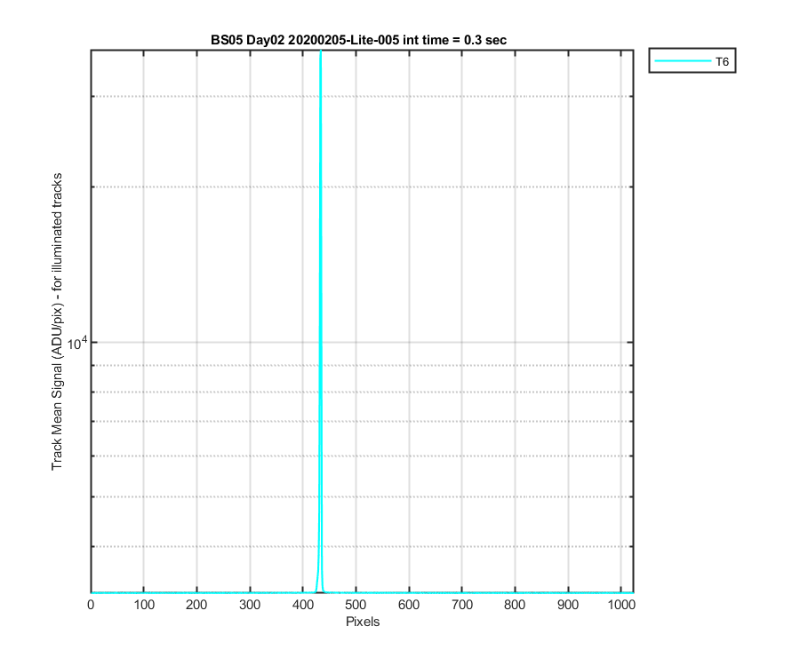Click the x-axis tick label 900

[568, 605]
